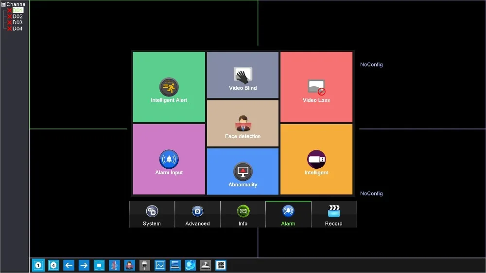Select channel D04 in the tree

click(x=17, y=29)
